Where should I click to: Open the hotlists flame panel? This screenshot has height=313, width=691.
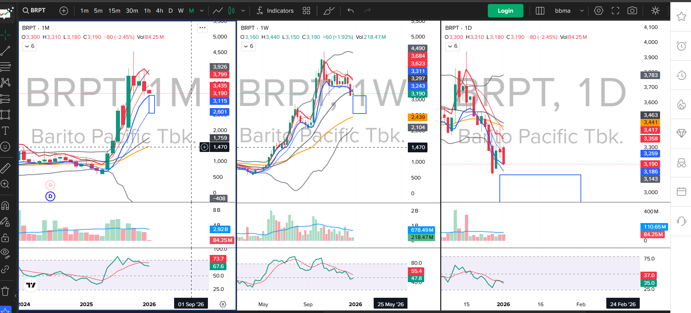(x=681, y=104)
